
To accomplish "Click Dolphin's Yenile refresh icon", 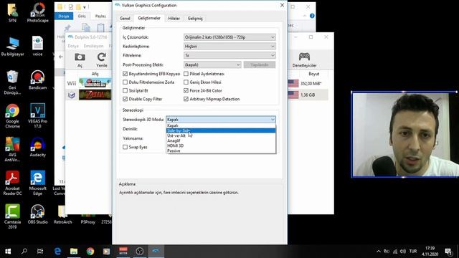I will 102,59.
